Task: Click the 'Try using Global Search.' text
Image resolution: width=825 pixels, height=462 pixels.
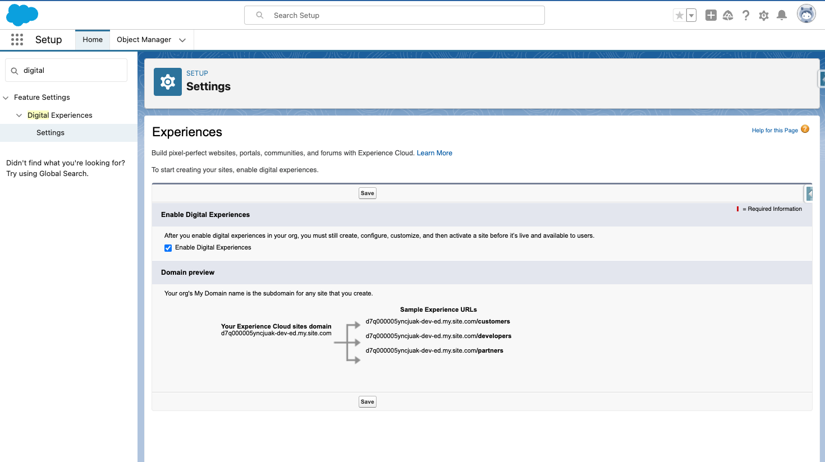Action: click(48, 174)
